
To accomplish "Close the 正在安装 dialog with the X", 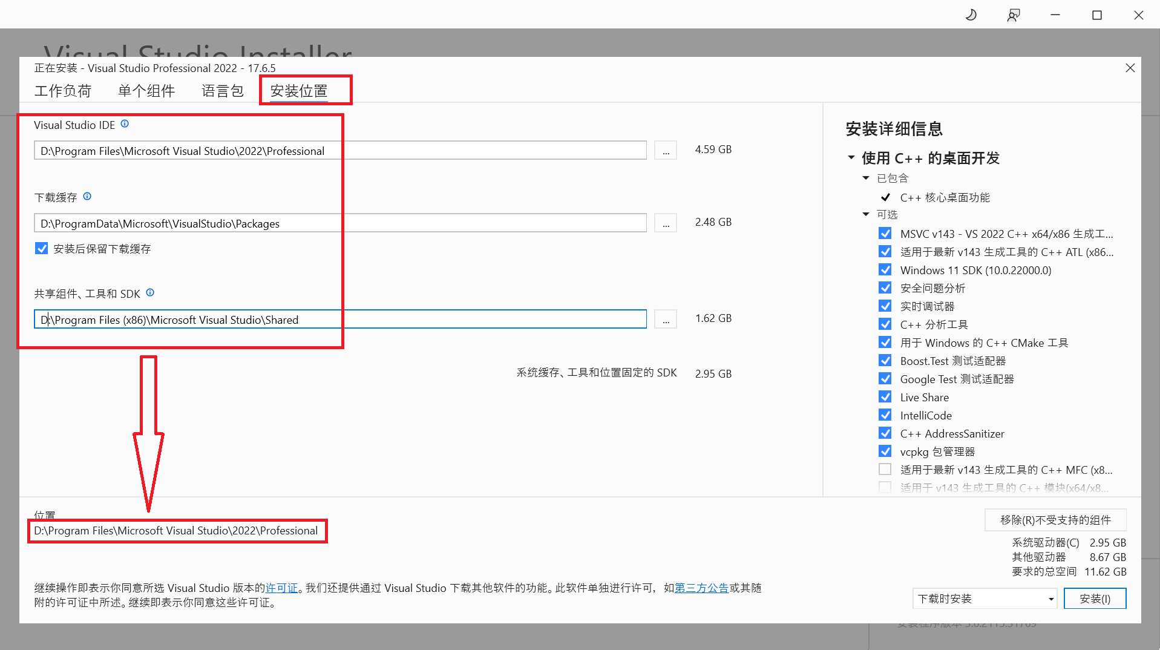I will pos(1130,68).
